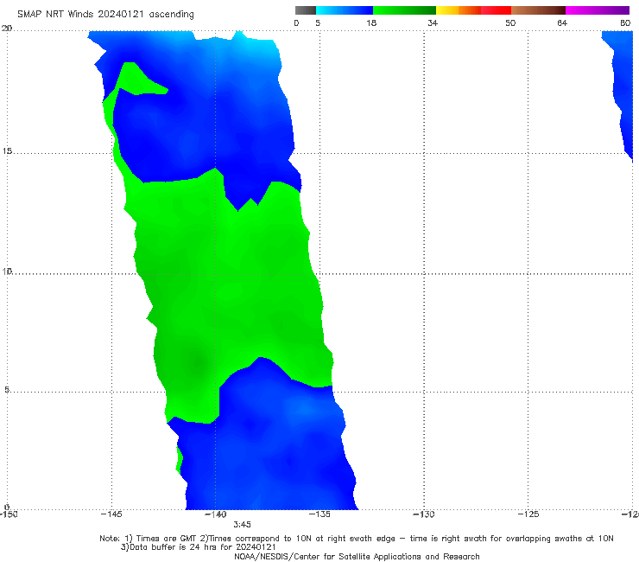Click the latitude label '10'
The image size is (639, 562).
[x=7, y=271]
